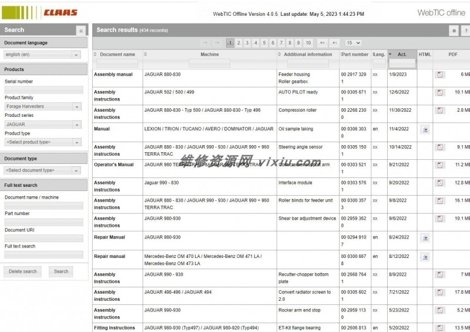Change the records per page dropdown

(x=353, y=43)
